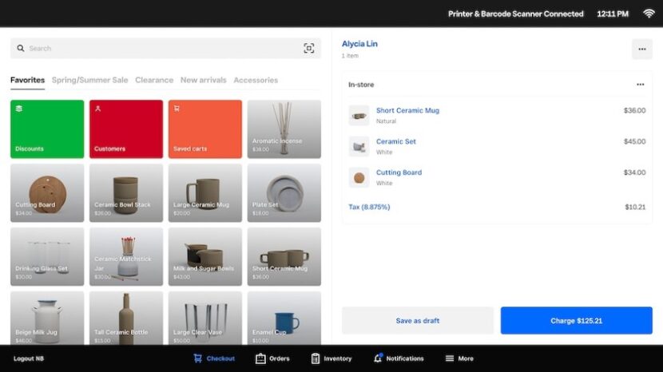
Task: Select the Clearance tab
Action: click(x=154, y=80)
